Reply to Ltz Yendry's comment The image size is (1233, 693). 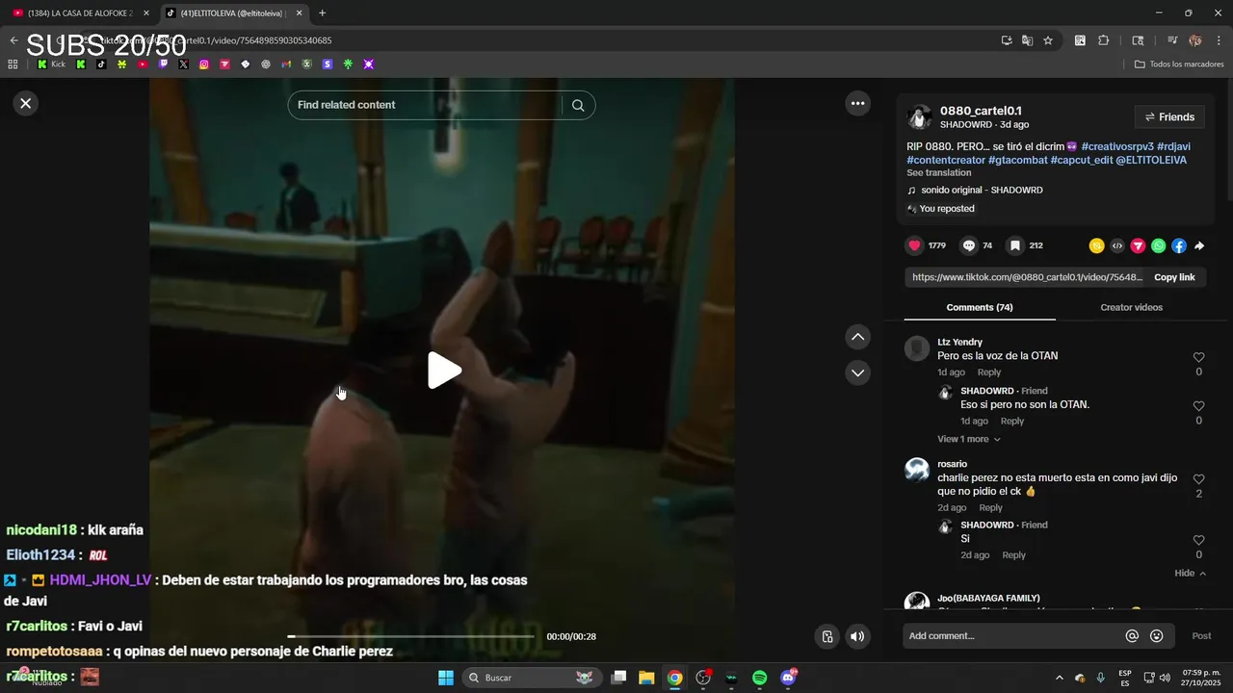[x=989, y=372]
